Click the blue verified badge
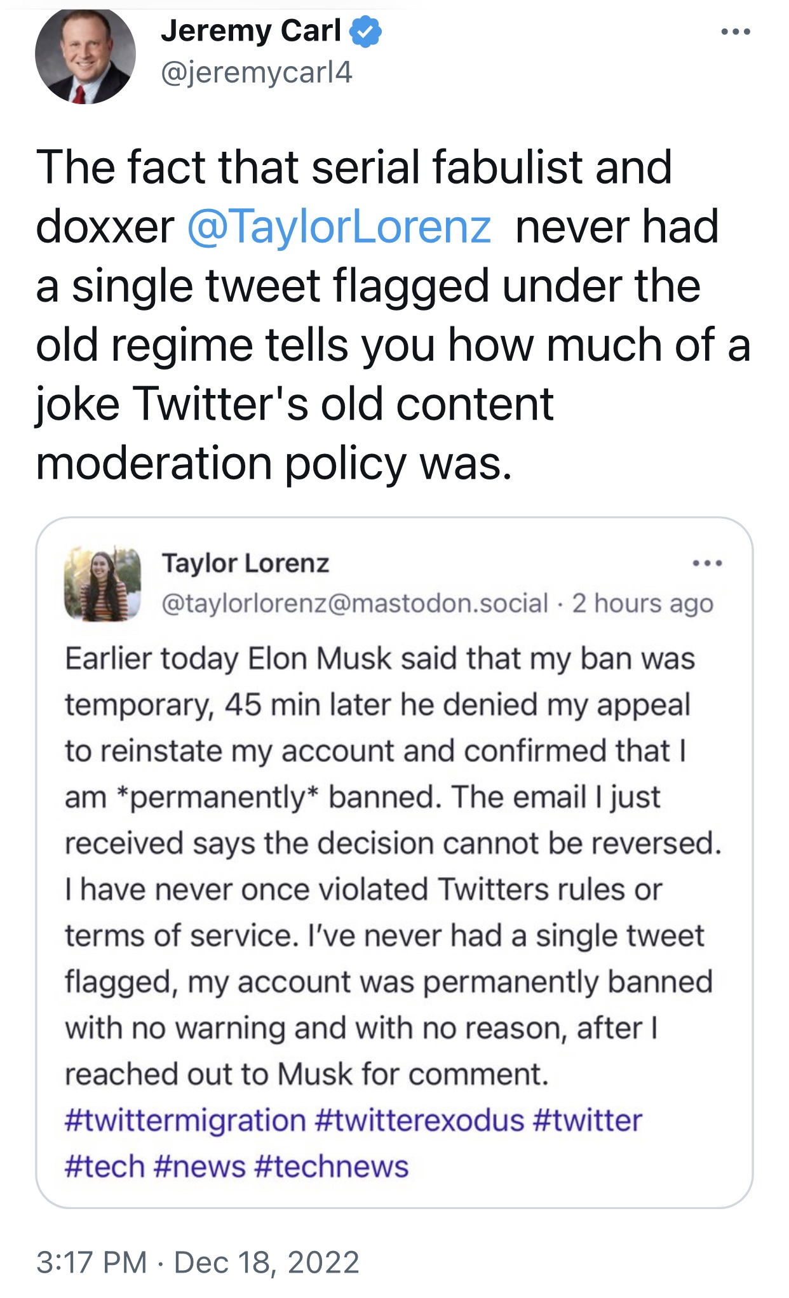 click(365, 31)
